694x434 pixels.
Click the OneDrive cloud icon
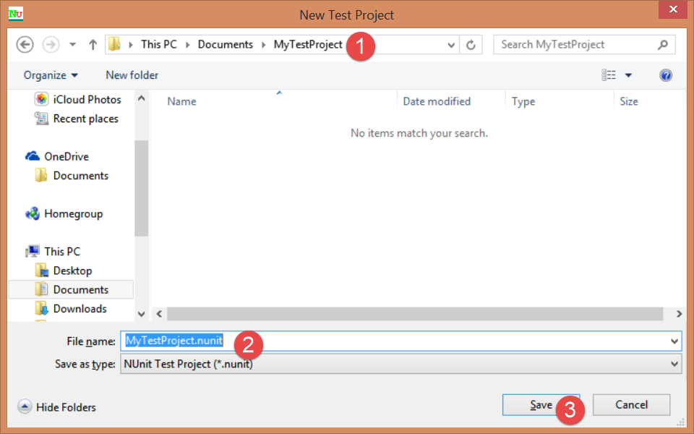click(33, 156)
